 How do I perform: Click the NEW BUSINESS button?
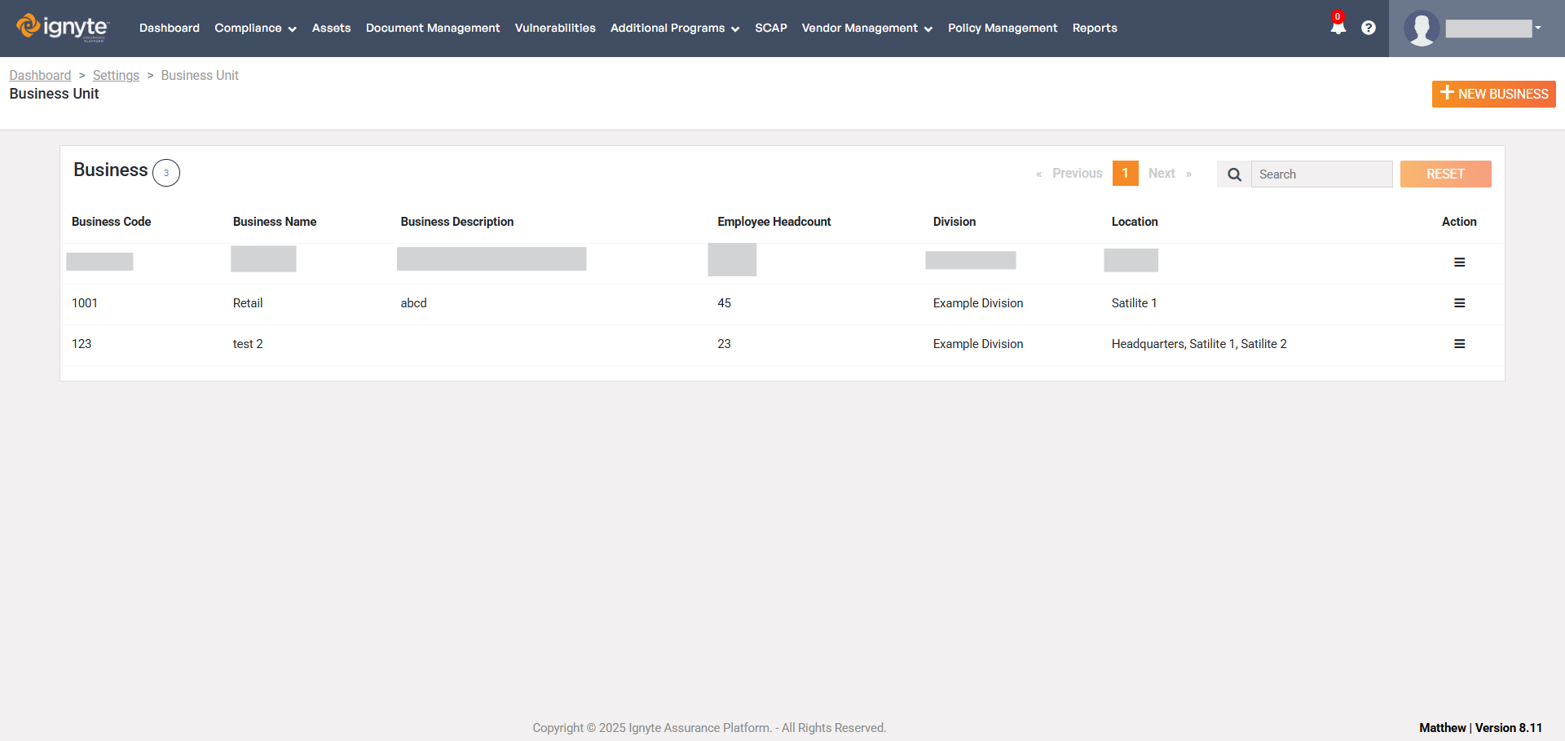tap(1494, 94)
